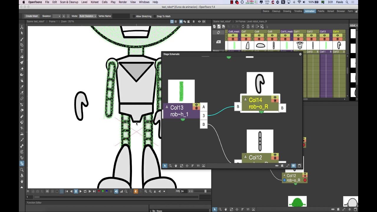Screen dimensions: 377x212
Task: Select the Fill bucket tool
Action: point(22,57)
